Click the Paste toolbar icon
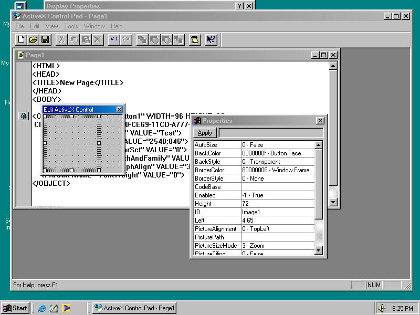Screen dimensions: 420x315 click(x=86, y=40)
